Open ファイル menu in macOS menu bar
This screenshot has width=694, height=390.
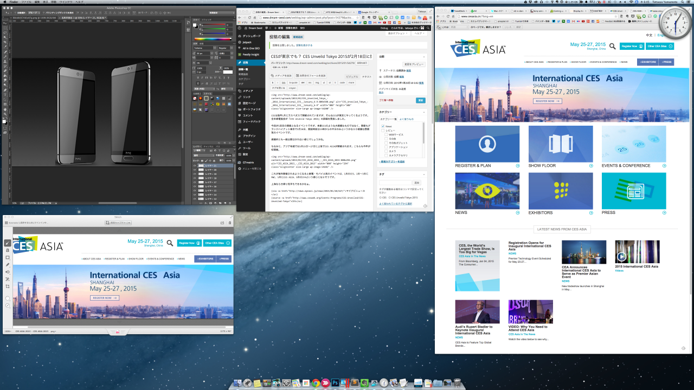pyautogui.click(x=26, y=2)
